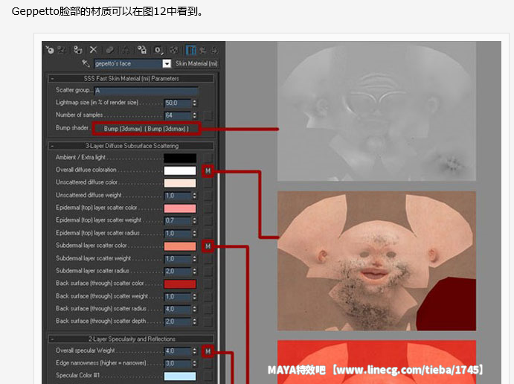Click empty map button beside Unscattered diffuse color
Viewport: 514px width, 384px height.
[x=208, y=183]
